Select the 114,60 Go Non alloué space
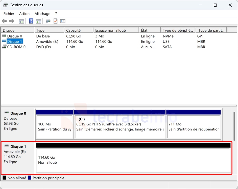 (133, 160)
